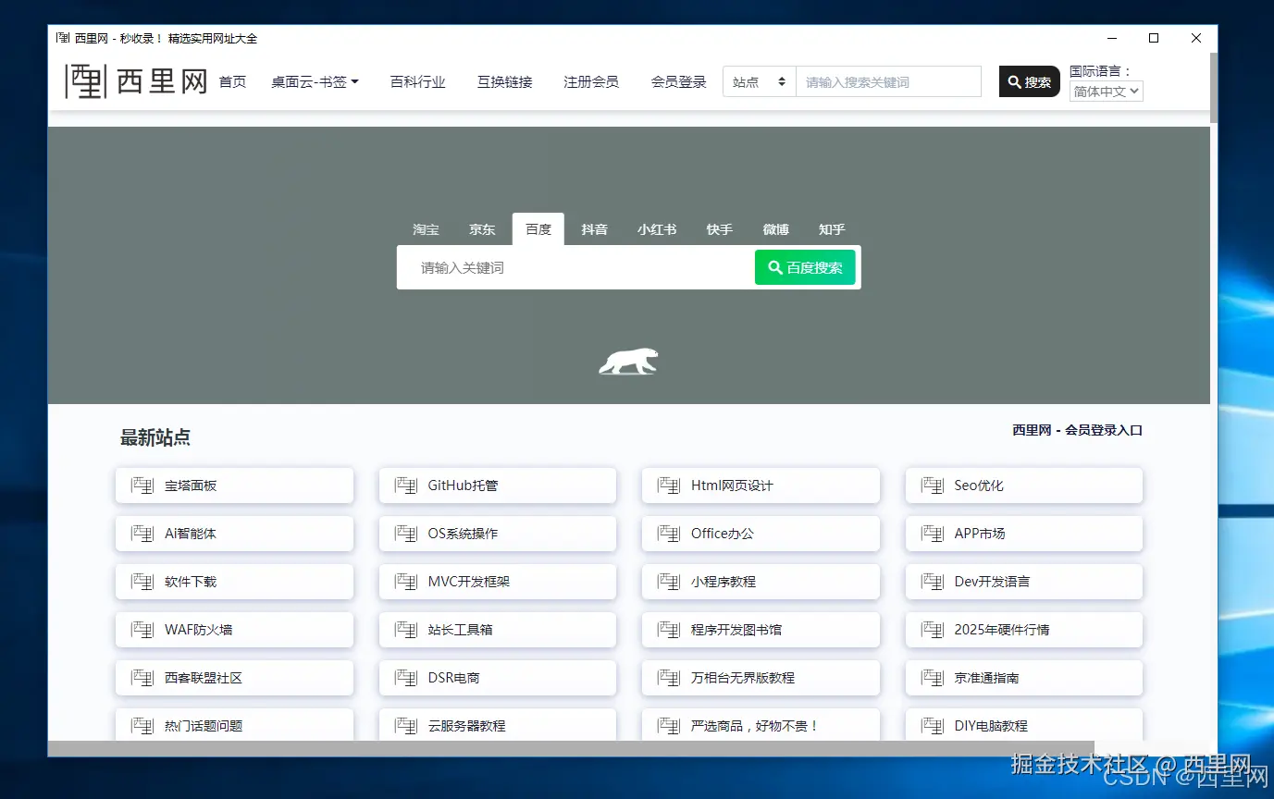Viewport: 1274px width, 799px height.
Task: Click the icon on the 2025年硬件行情 card
Action: pos(932,630)
